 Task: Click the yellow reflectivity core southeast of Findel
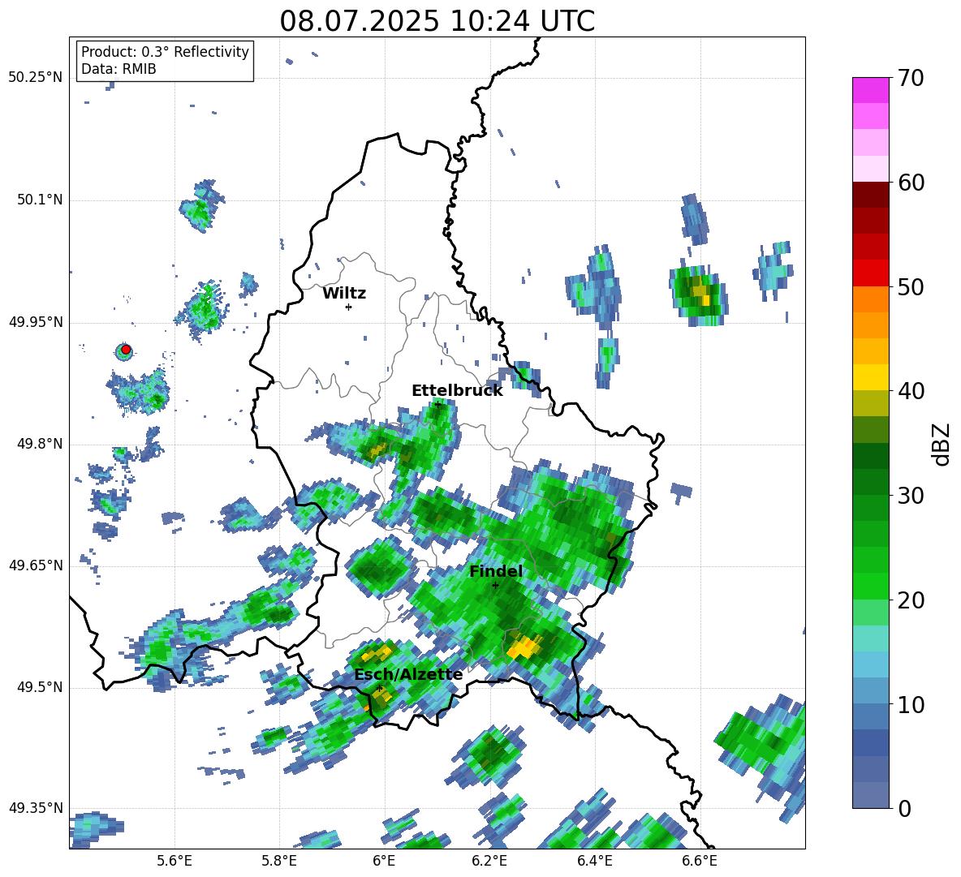pyautogui.click(x=525, y=647)
